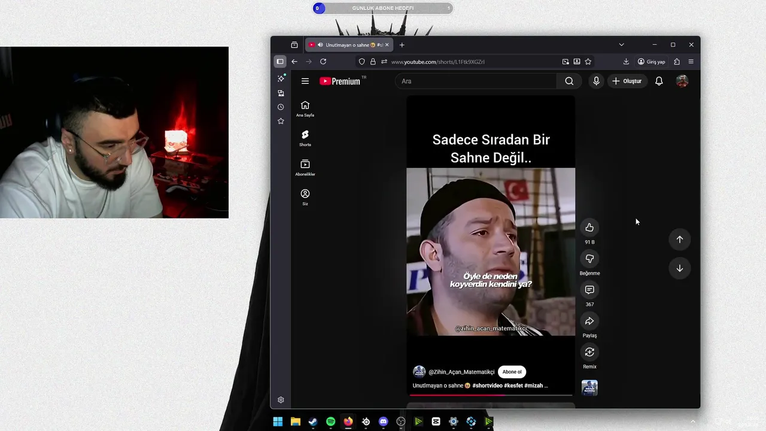Go to previous Short with up arrow

point(680,239)
